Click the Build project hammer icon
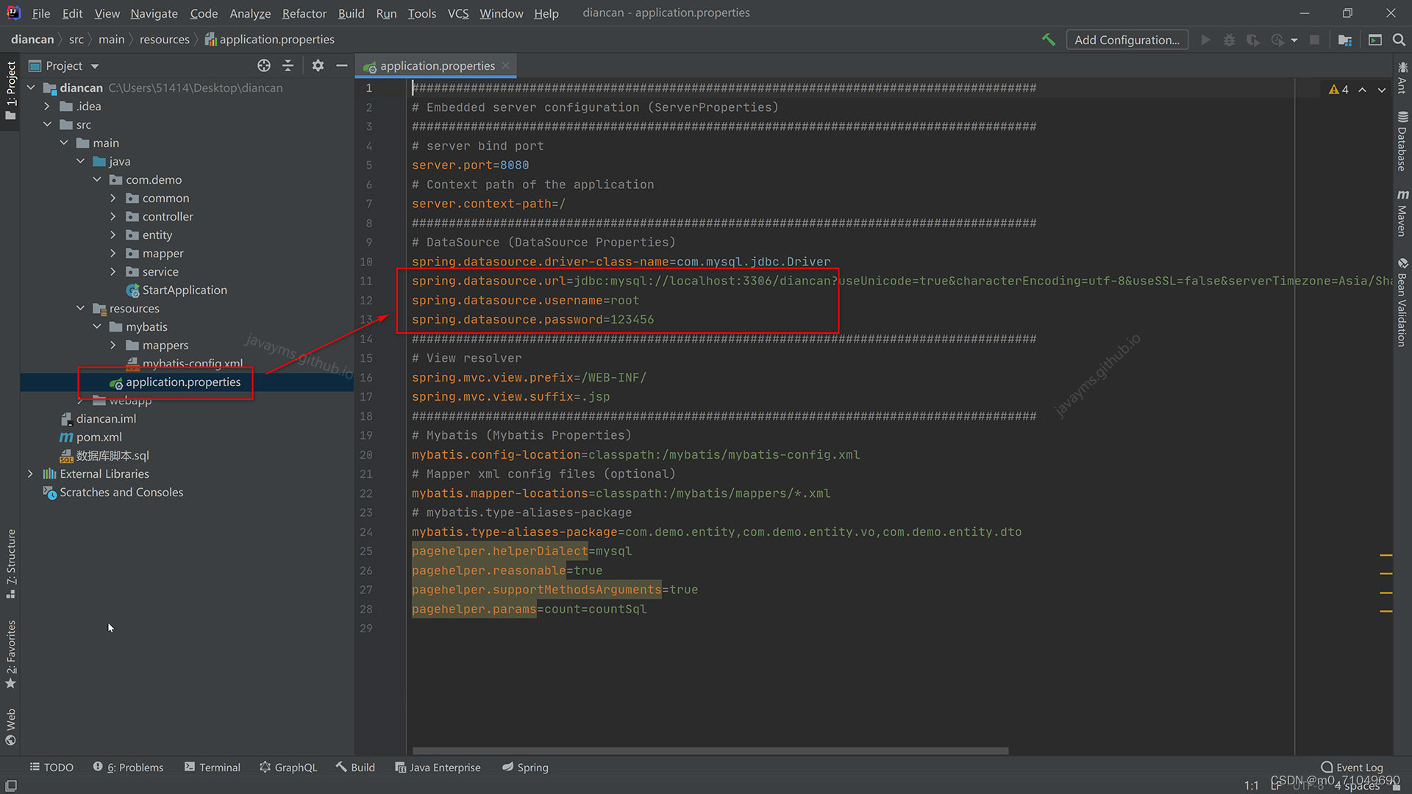The height and width of the screenshot is (794, 1412). (1049, 40)
